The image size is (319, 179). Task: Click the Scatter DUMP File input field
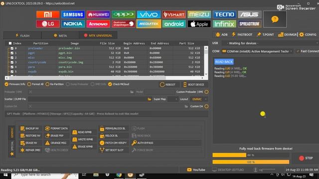[88, 99]
